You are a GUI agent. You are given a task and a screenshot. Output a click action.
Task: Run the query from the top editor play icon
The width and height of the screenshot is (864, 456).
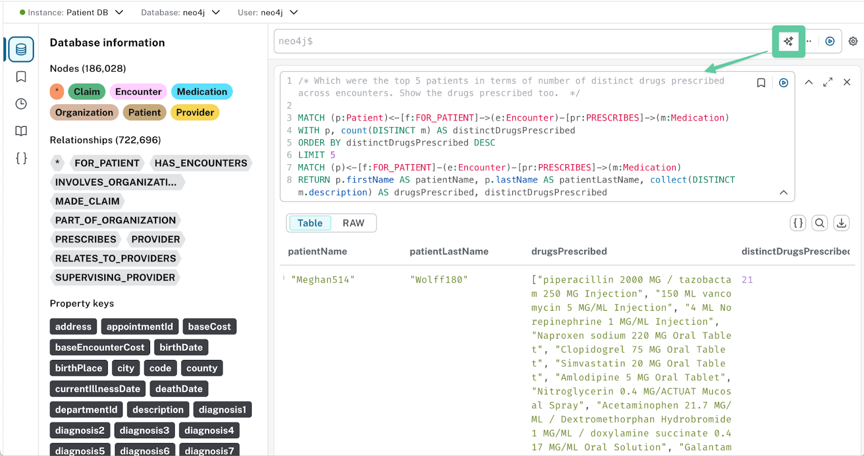pyautogui.click(x=830, y=41)
